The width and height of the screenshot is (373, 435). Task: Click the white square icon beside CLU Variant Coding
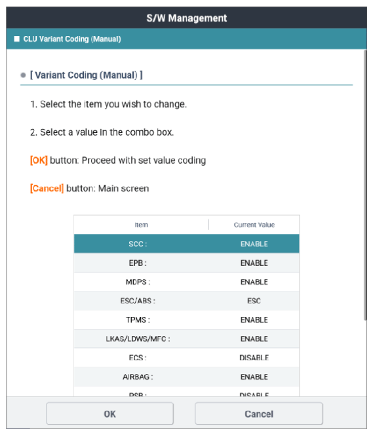[x=17, y=39]
